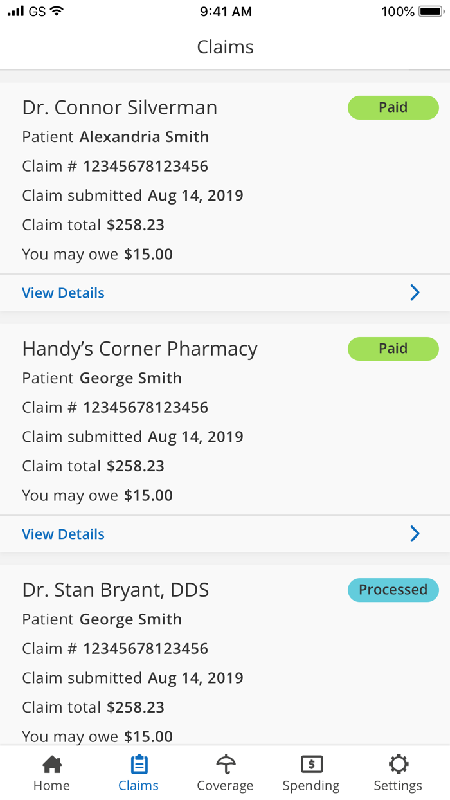View Details for Dr. Connor Silverman claim
The height and width of the screenshot is (800, 450).
tap(63, 293)
